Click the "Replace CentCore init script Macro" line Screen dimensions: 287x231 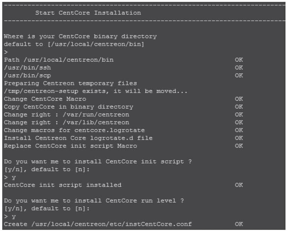71,146
